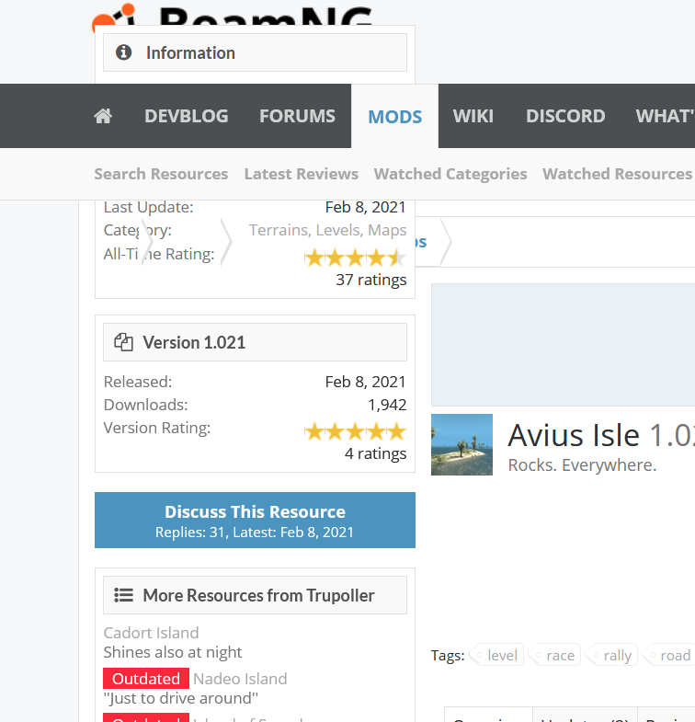Go to the home page icon
Viewport: 695px width, 722px height.
click(x=103, y=116)
